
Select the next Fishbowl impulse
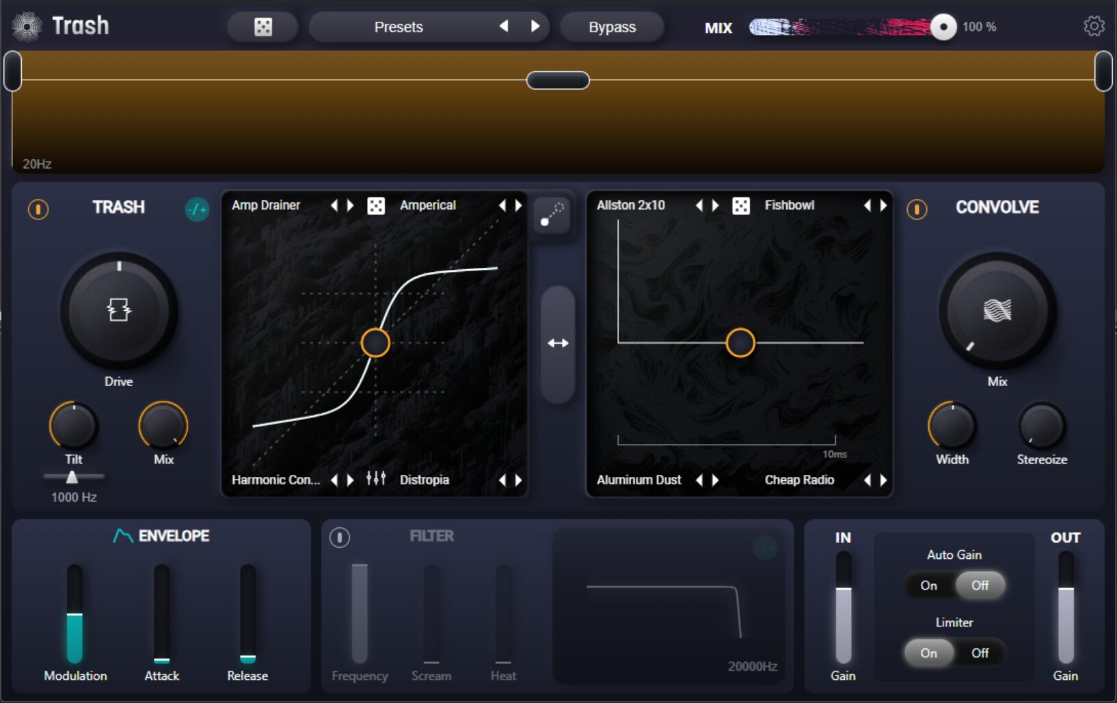click(883, 206)
